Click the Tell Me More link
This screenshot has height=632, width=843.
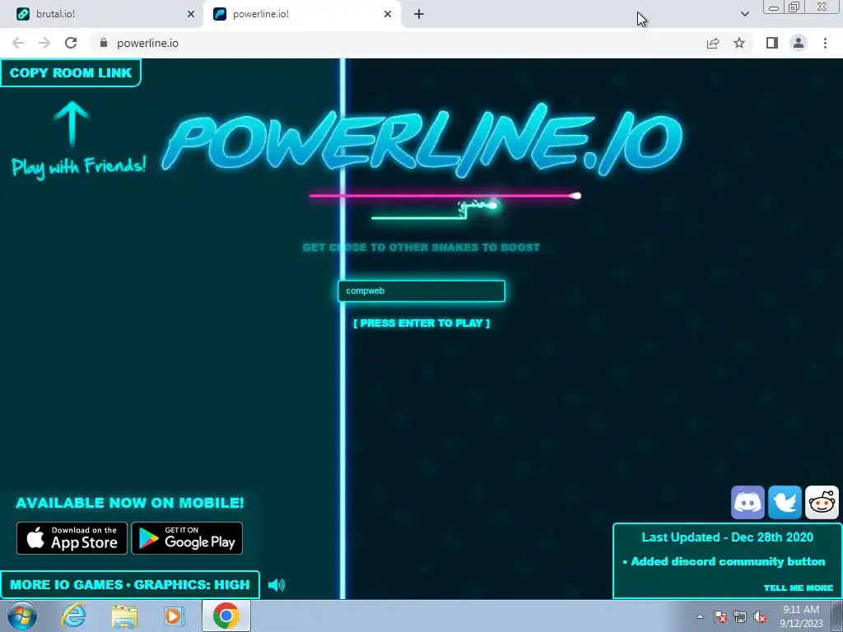pos(799,588)
